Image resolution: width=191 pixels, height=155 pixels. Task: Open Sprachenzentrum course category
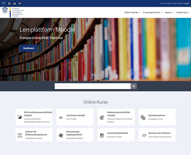click(x=157, y=117)
